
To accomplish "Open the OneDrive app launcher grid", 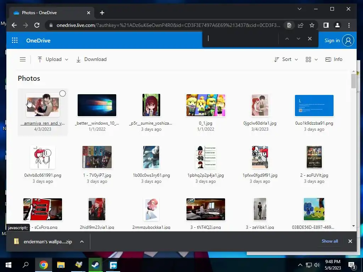I will coord(15,40).
